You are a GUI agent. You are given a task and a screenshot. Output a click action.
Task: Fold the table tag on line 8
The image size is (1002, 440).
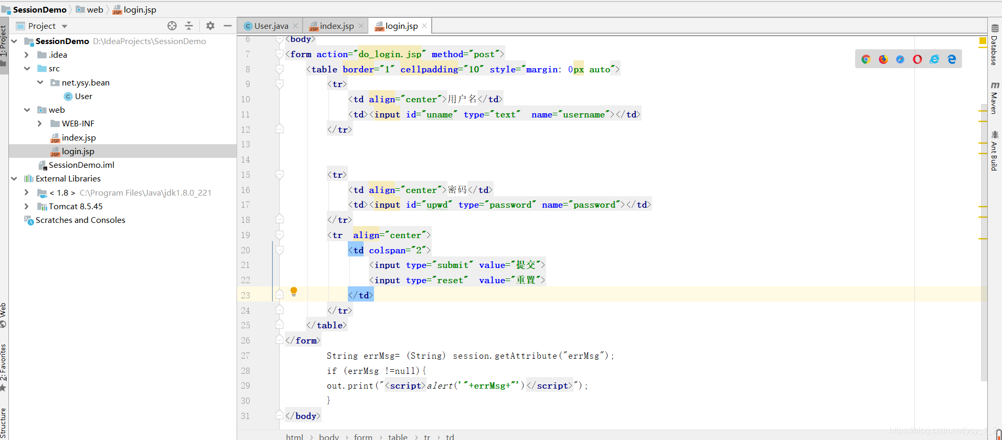point(280,69)
